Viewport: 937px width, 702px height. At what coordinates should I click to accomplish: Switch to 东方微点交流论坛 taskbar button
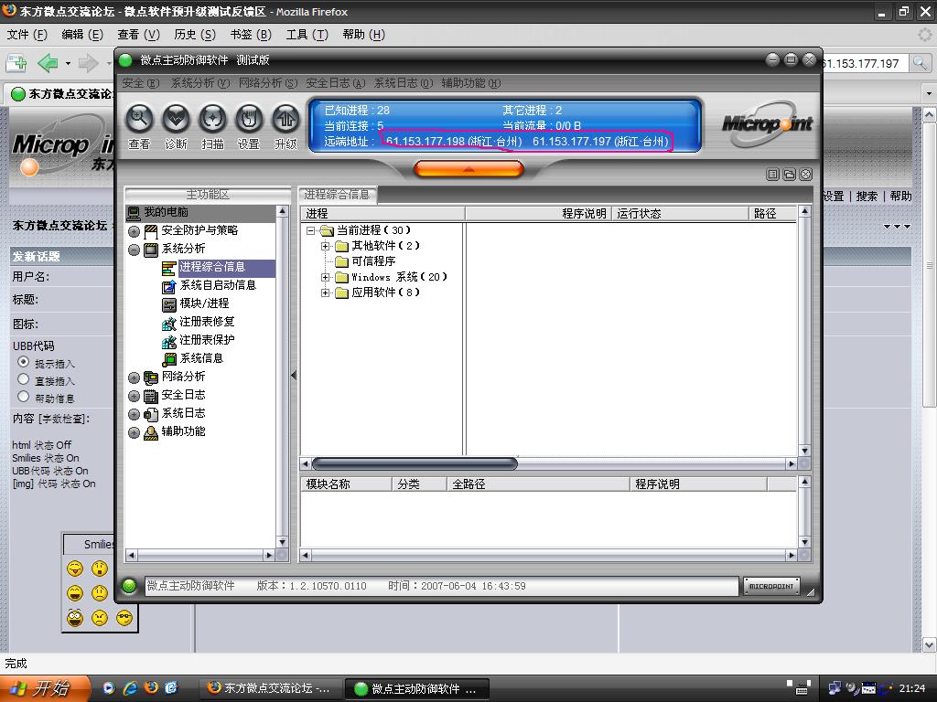(x=270, y=688)
